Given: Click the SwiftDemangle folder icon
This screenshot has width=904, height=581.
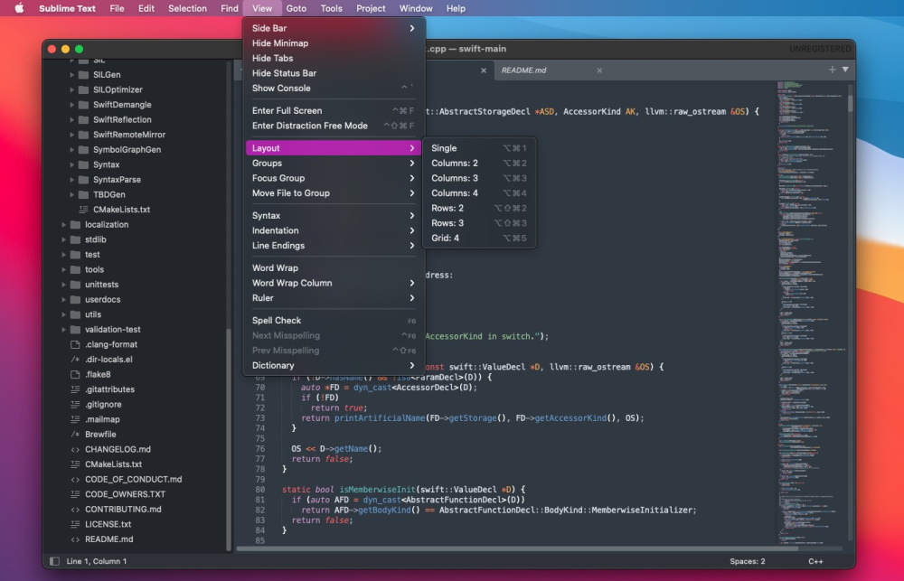Looking at the screenshot, I should tap(83, 104).
